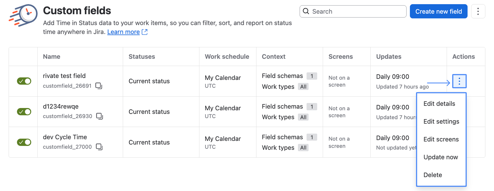The image size is (494, 191).
Task: Click the Field schemas count for rivate test field
Action: [312, 76]
